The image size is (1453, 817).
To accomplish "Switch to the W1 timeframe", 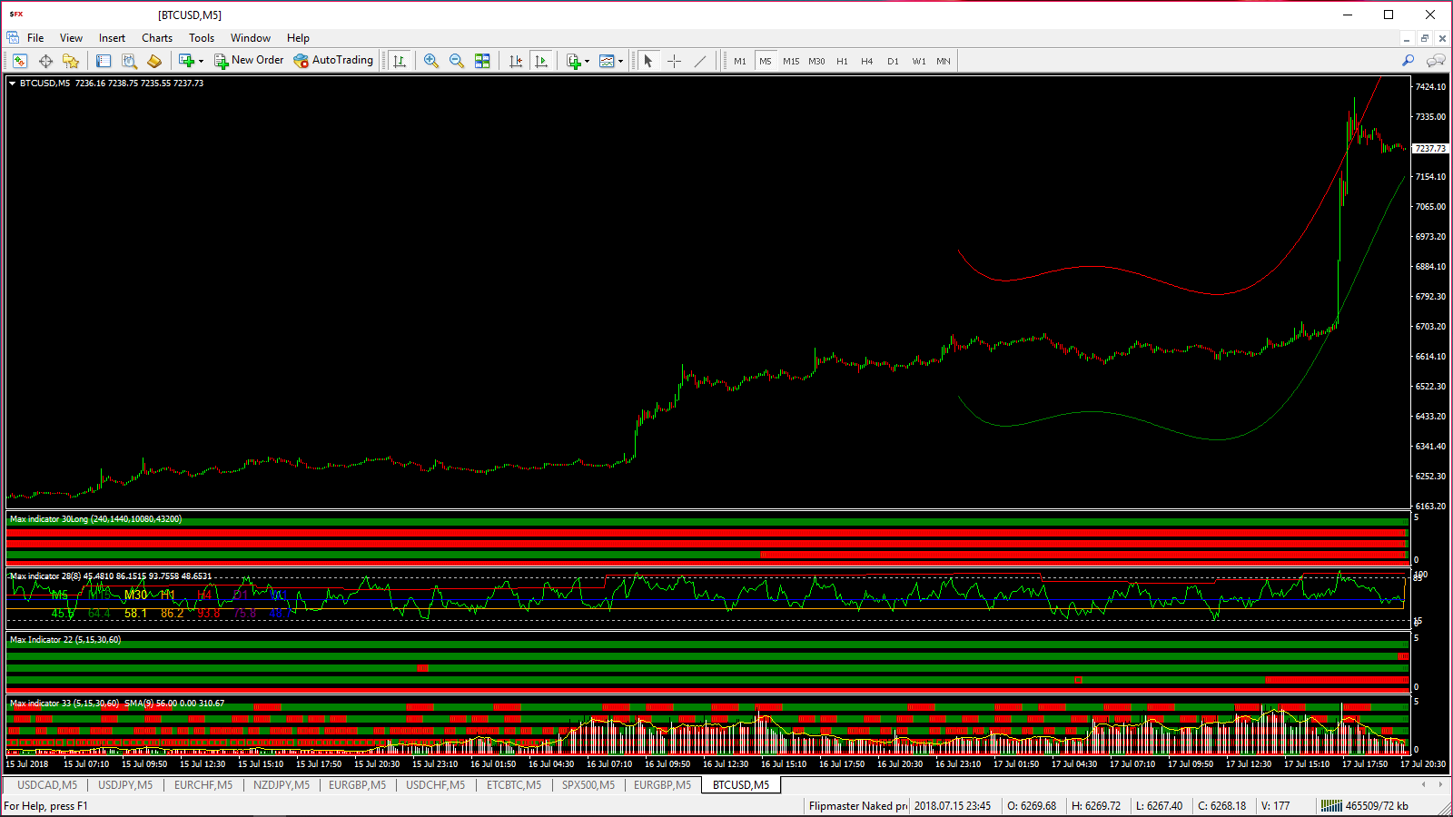I will (919, 61).
